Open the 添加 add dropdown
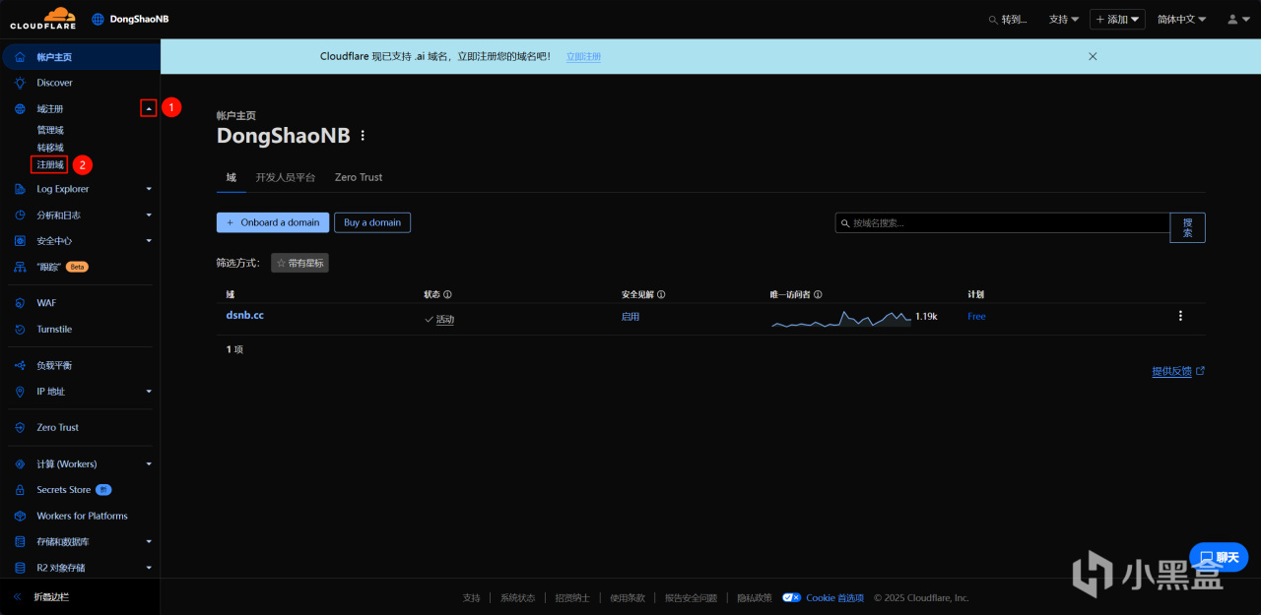The height and width of the screenshot is (615, 1261). (x=1117, y=19)
